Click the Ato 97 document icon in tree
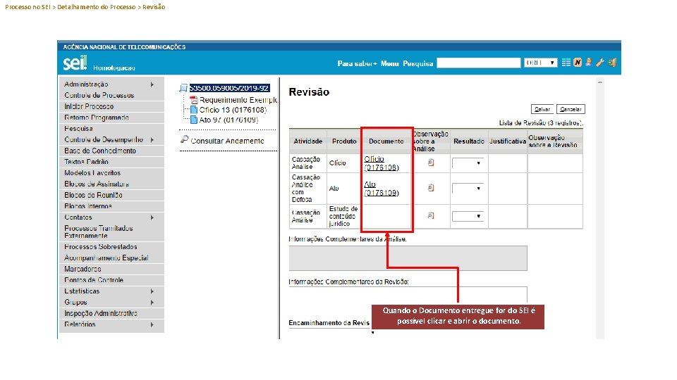The height and width of the screenshot is (380, 677). point(194,120)
